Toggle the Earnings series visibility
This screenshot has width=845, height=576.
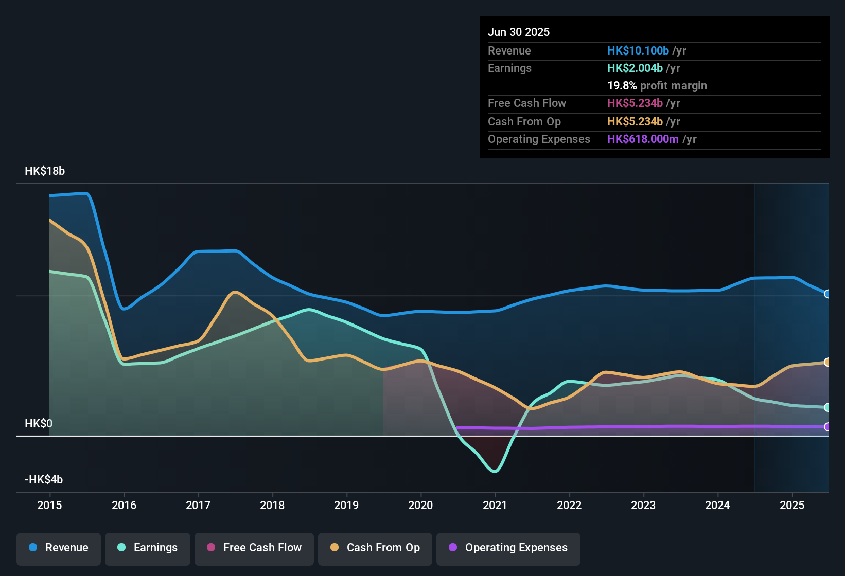click(147, 548)
